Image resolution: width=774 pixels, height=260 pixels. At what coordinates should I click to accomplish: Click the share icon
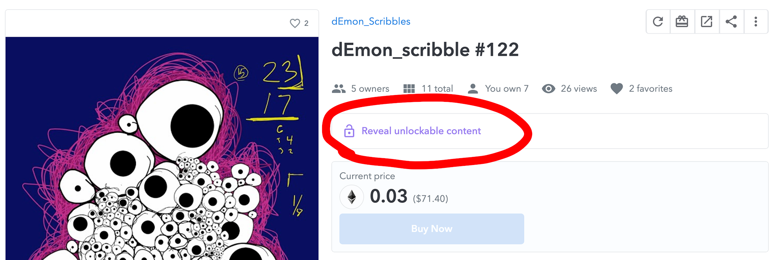[x=731, y=21]
